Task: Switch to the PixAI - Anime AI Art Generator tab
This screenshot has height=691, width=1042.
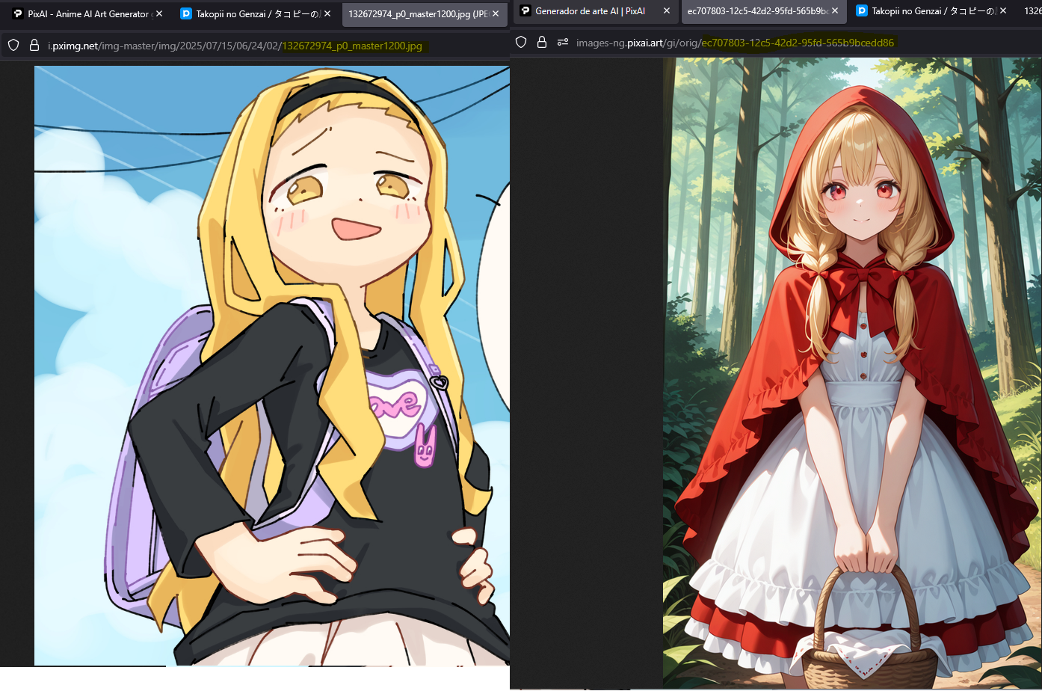Action: click(87, 13)
